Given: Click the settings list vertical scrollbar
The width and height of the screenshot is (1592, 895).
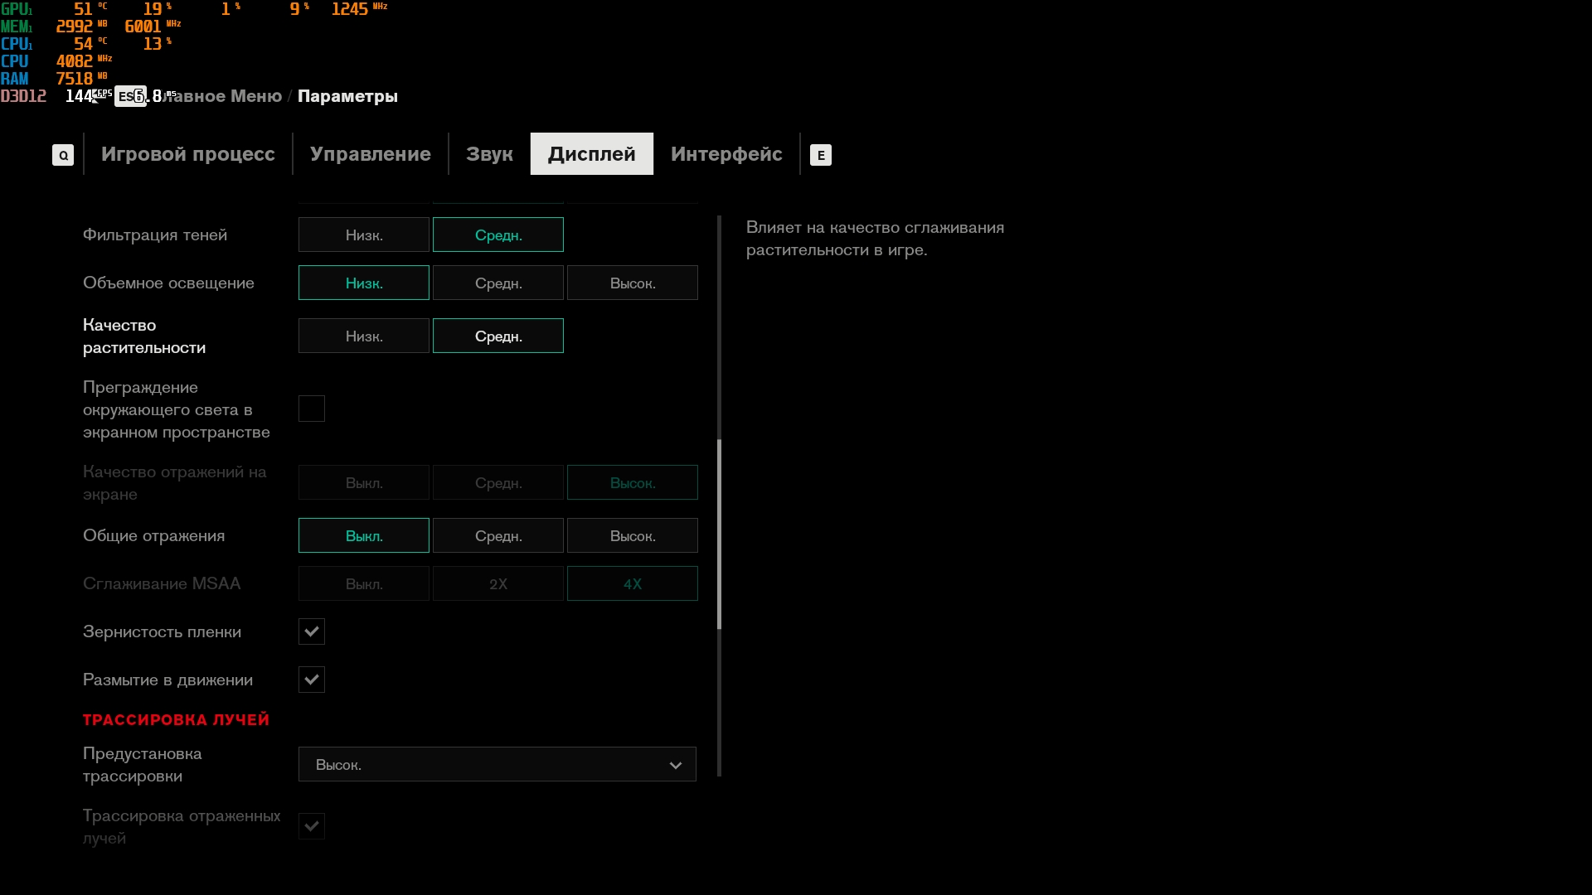Looking at the screenshot, I should (719, 534).
